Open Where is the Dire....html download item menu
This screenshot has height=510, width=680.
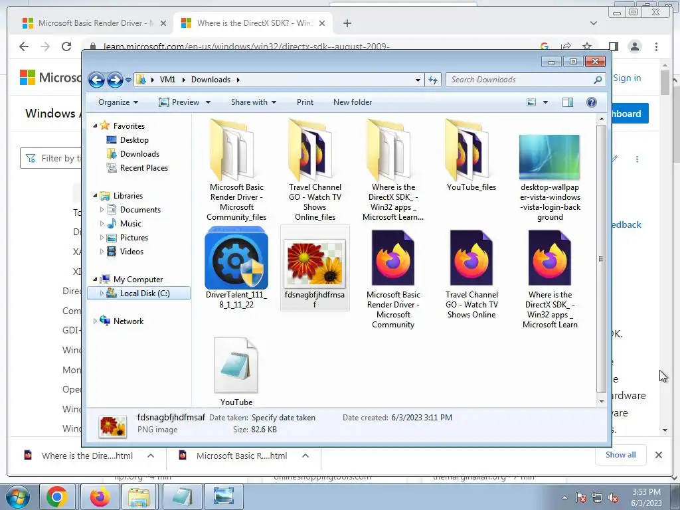coord(151,456)
